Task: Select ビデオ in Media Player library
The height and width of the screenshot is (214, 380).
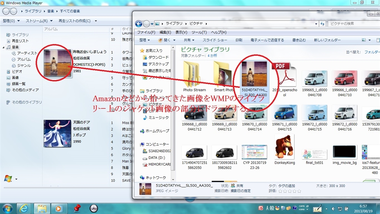Action: 17,72
